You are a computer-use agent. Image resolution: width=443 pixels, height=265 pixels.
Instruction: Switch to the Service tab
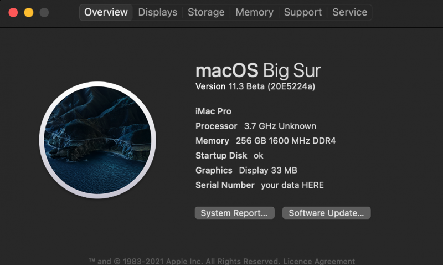tap(349, 12)
